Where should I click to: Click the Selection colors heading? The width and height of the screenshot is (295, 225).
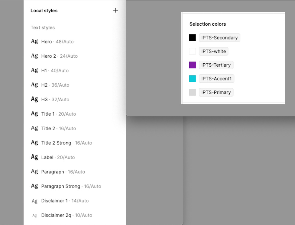[208, 24]
